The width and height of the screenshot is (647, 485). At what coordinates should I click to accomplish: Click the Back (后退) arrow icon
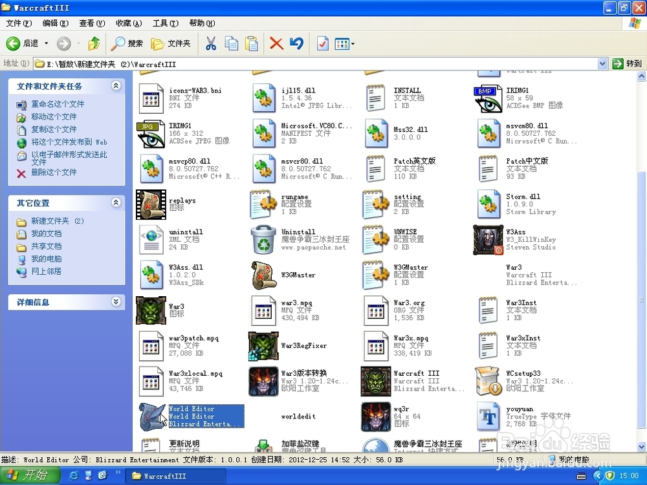point(13,43)
